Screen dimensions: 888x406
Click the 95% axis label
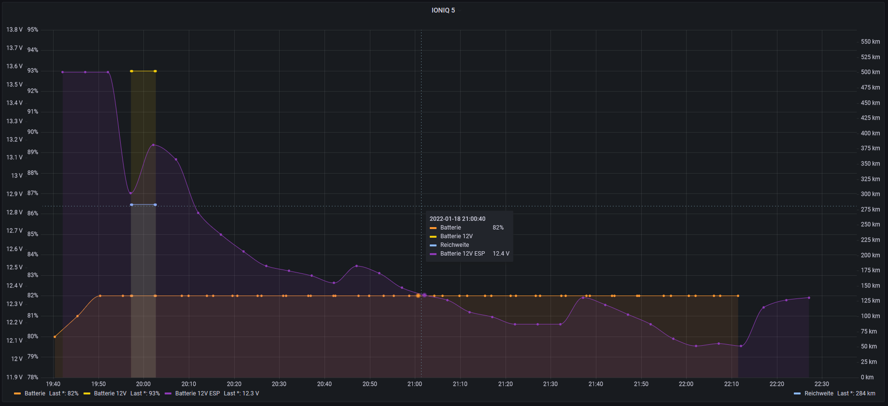tap(33, 29)
